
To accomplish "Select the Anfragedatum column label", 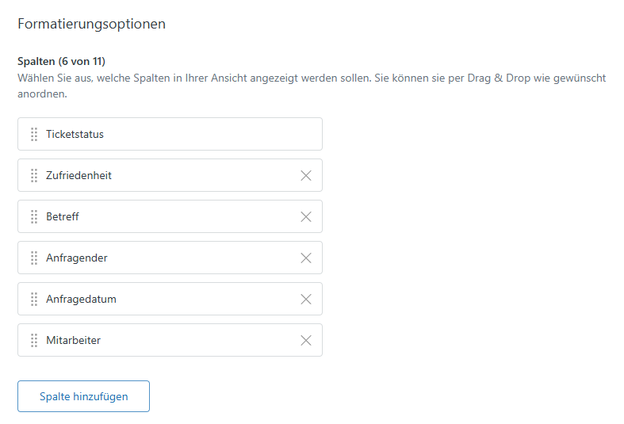I will [81, 299].
